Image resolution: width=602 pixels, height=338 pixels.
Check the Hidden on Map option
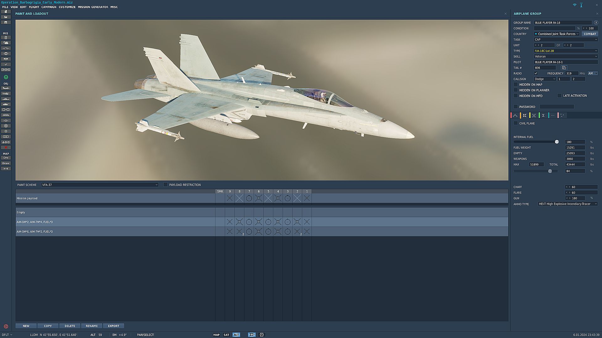pyautogui.click(x=516, y=84)
